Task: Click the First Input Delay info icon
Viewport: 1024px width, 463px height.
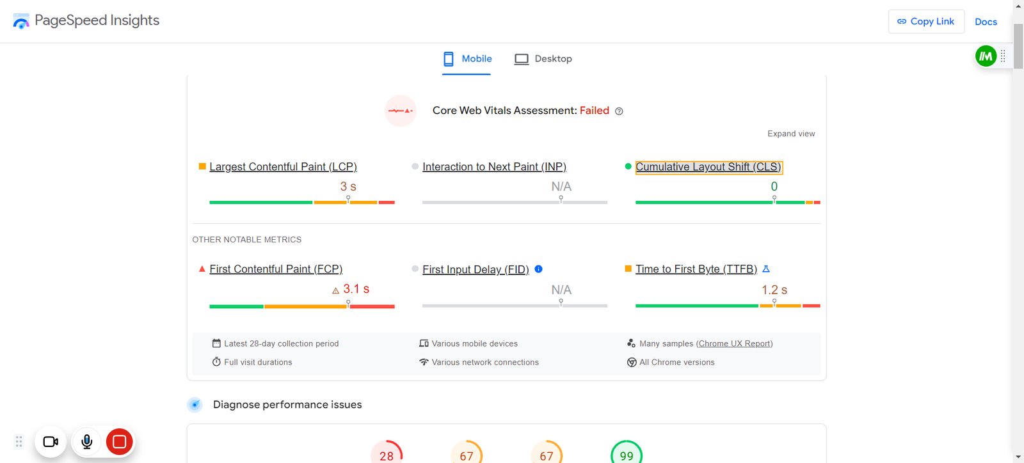Action: coord(538,269)
